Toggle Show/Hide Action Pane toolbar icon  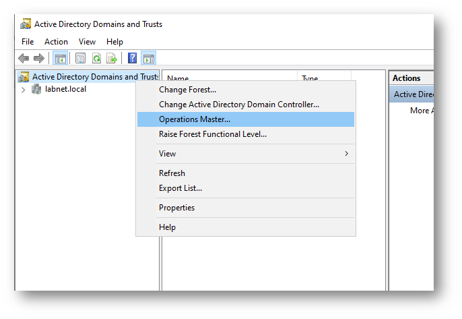[x=148, y=58]
